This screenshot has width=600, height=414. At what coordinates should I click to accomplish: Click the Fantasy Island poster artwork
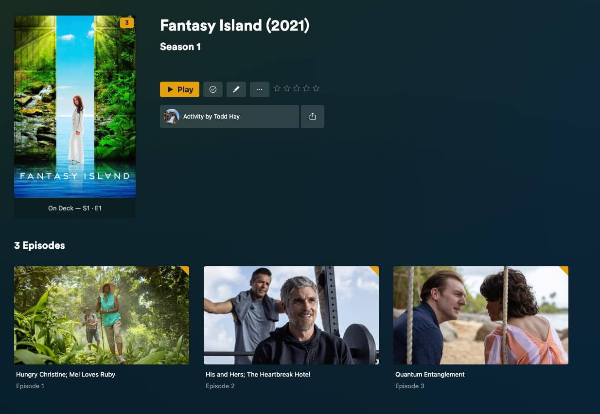(x=75, y=106)
